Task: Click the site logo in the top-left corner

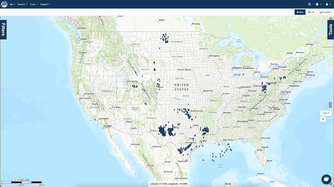Action: click(x=5, y=4)
